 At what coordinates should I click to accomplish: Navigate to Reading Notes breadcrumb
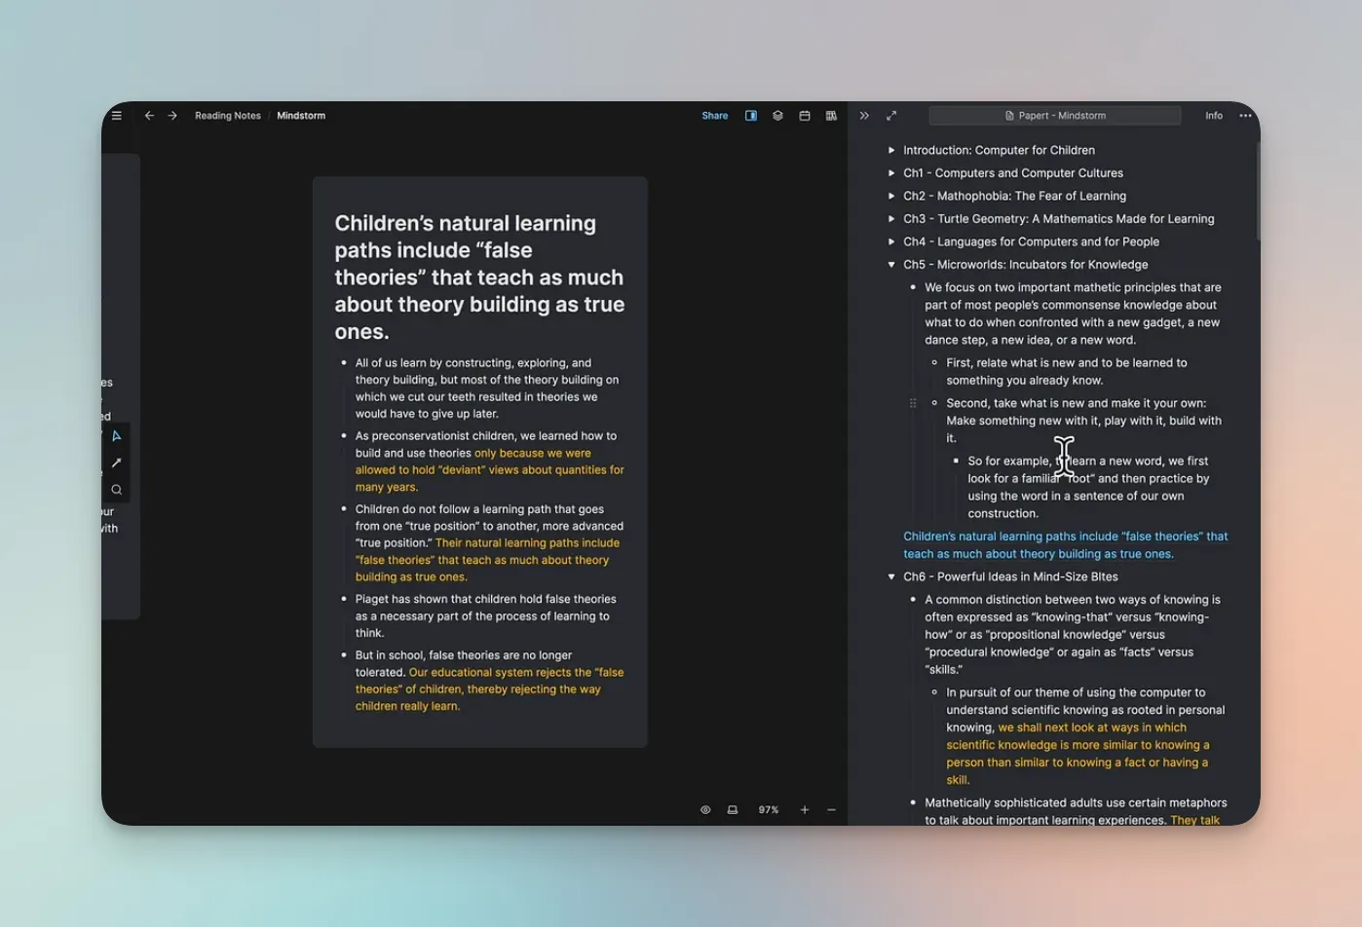[228, 116]
